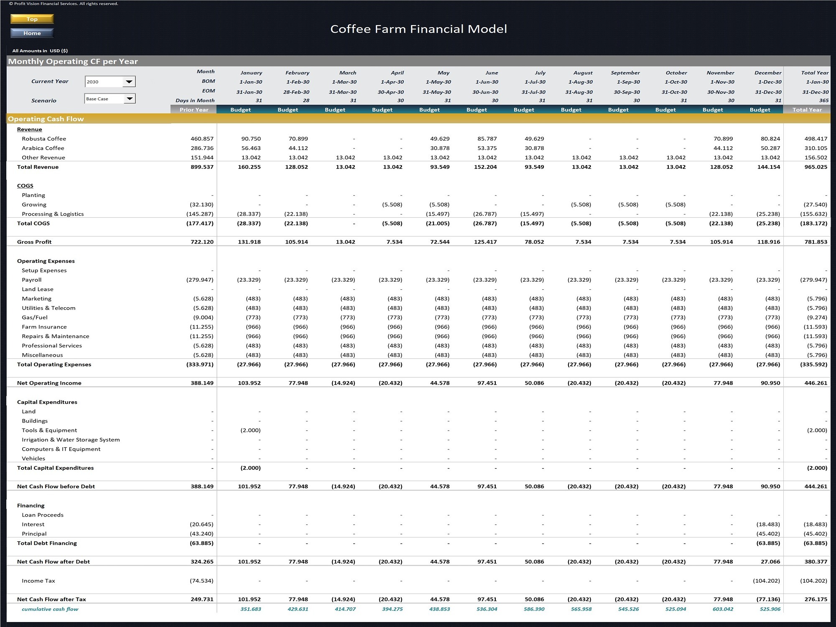Select the Total Revenue row label
836x627 pixels.
click(x=38, y=167)
